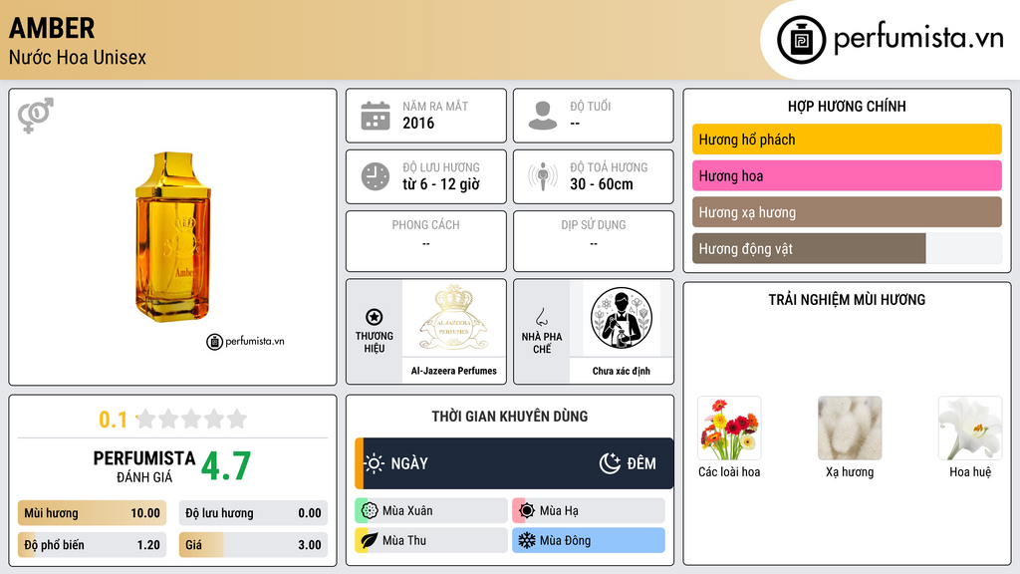Select the Mùa Xuân season chip

coord(431,511)
